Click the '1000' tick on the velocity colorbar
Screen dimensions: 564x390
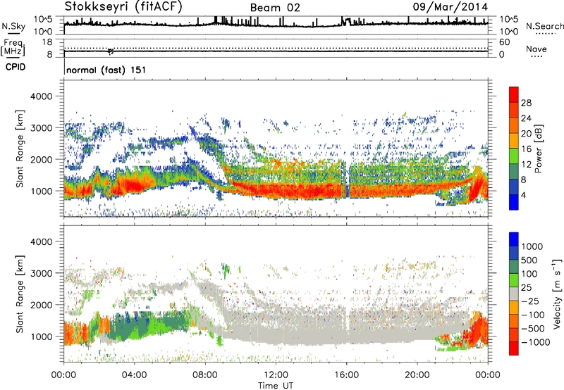coord(532,246)
